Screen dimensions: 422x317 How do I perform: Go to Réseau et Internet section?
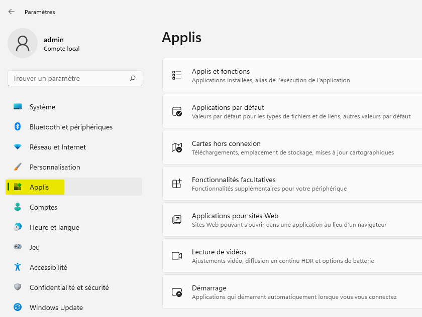point(57,147)
